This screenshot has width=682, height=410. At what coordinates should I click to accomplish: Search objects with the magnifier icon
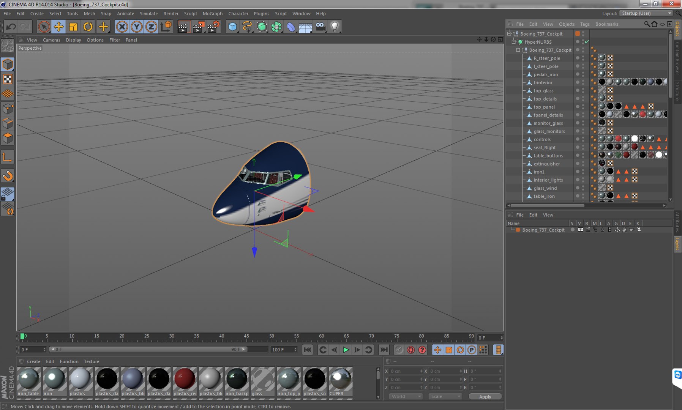coord(647,24)
